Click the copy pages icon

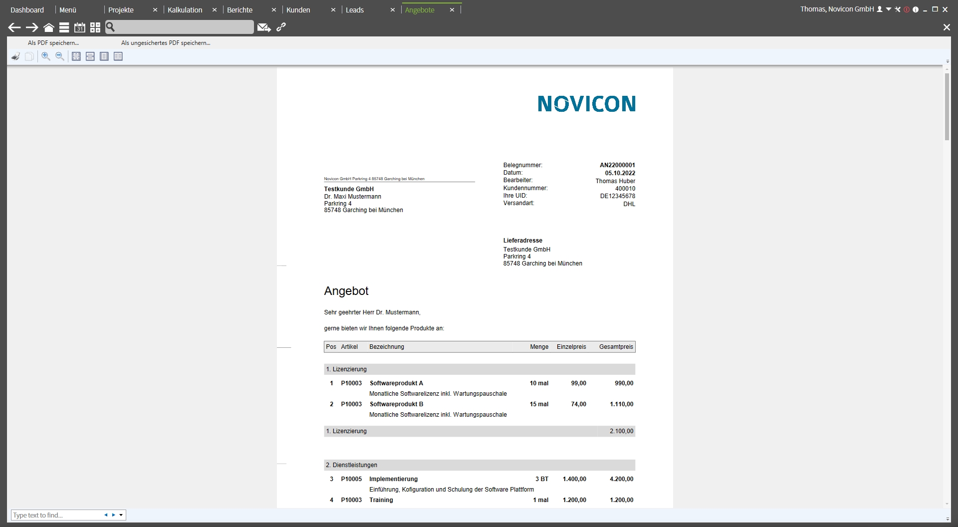click(x=29, y=56)
